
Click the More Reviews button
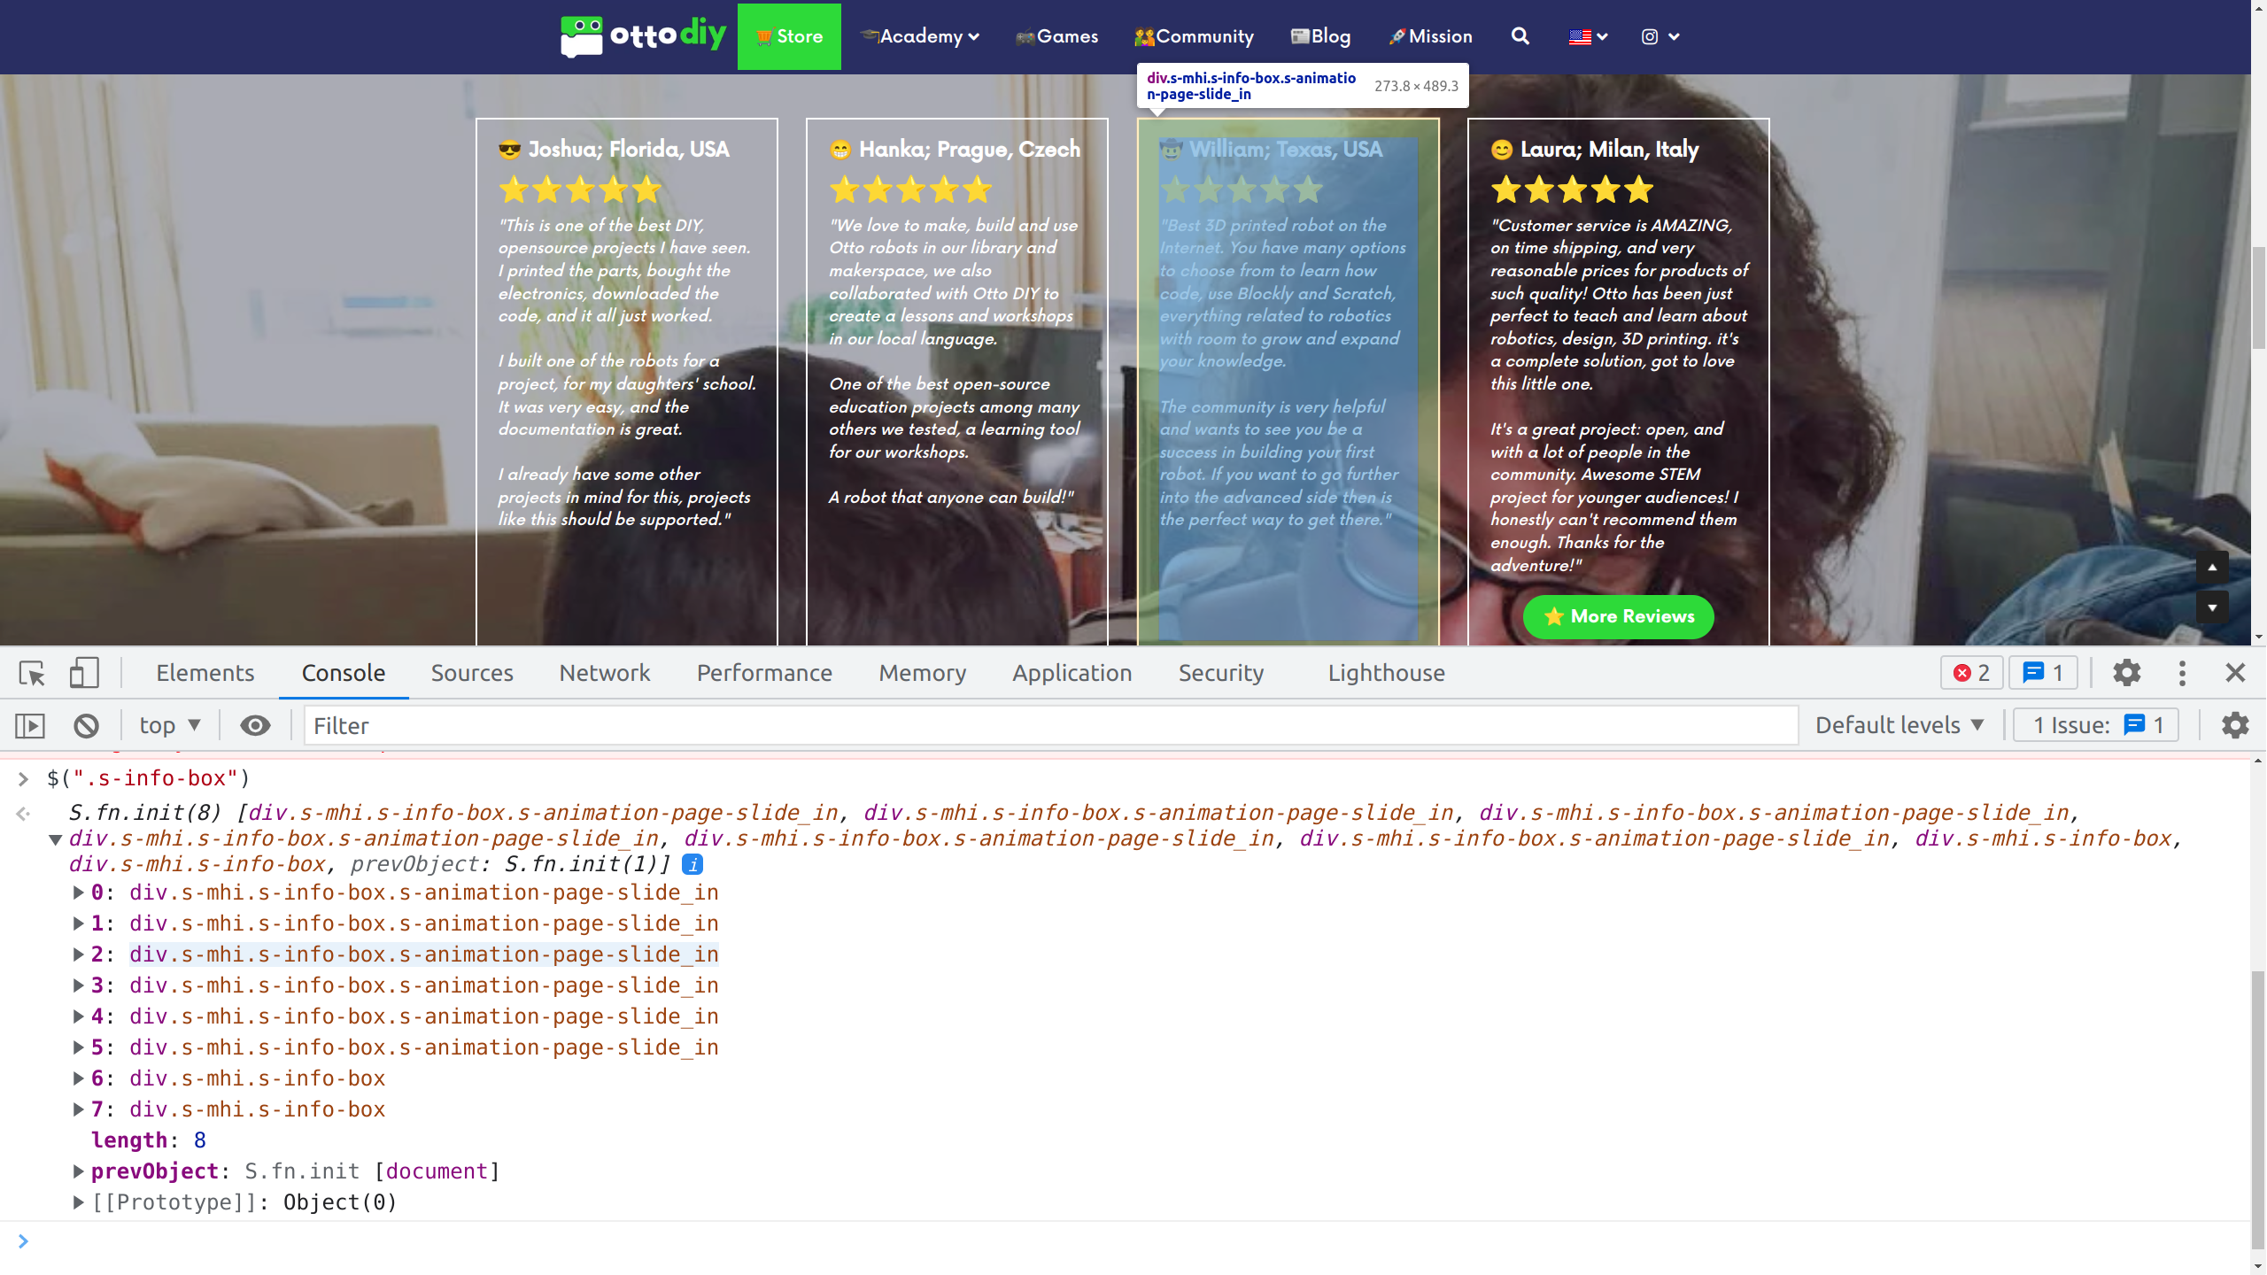(x=1618, y=616)
